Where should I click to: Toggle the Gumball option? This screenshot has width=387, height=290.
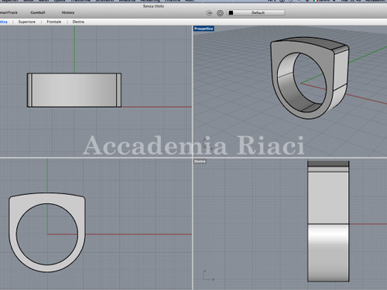[38, 12]
